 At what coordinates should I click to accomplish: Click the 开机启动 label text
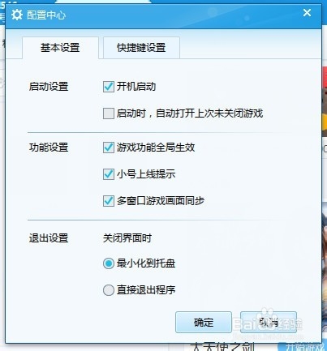[136, 87]
